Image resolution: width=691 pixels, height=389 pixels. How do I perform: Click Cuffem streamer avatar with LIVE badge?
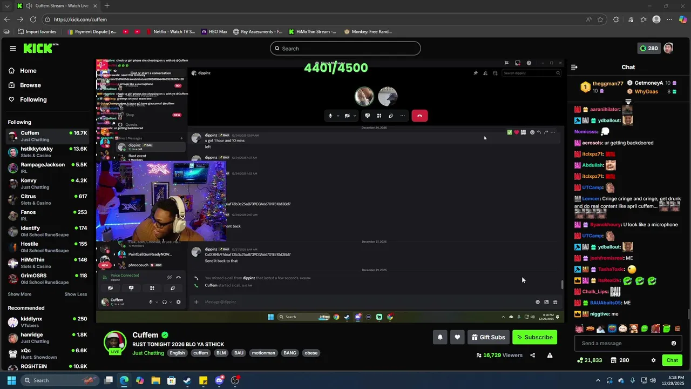point(115,343)
